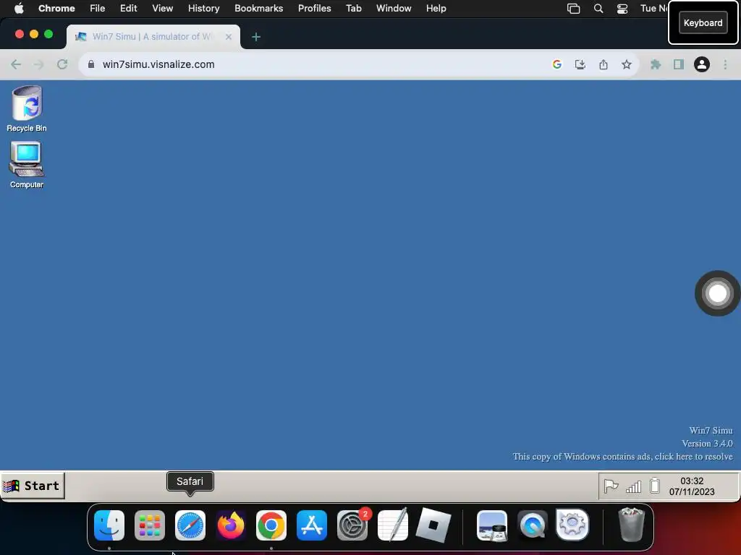Toggle the Chrome side panel
Viewport: 741px width, 555px height.
tap(679, 64)
